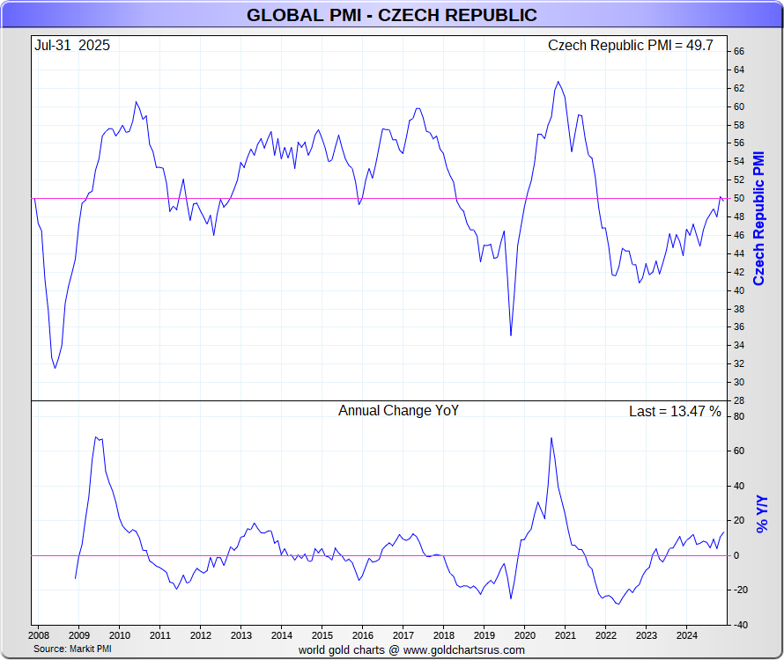This screenshot has width=784, height=660.
Task: Select the 60 tick on the % Y/Y axis
Action: coord(739,451)
